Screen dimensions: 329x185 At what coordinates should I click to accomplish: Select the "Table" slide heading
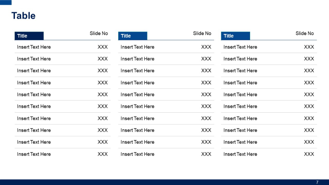coord(23,16)
